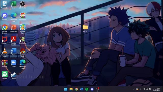Screen dimensions: 163x92
Task: Click the Discord desktop shortcut
Action: 5,16
